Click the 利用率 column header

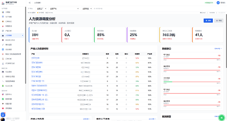click(x=137, y=54)
